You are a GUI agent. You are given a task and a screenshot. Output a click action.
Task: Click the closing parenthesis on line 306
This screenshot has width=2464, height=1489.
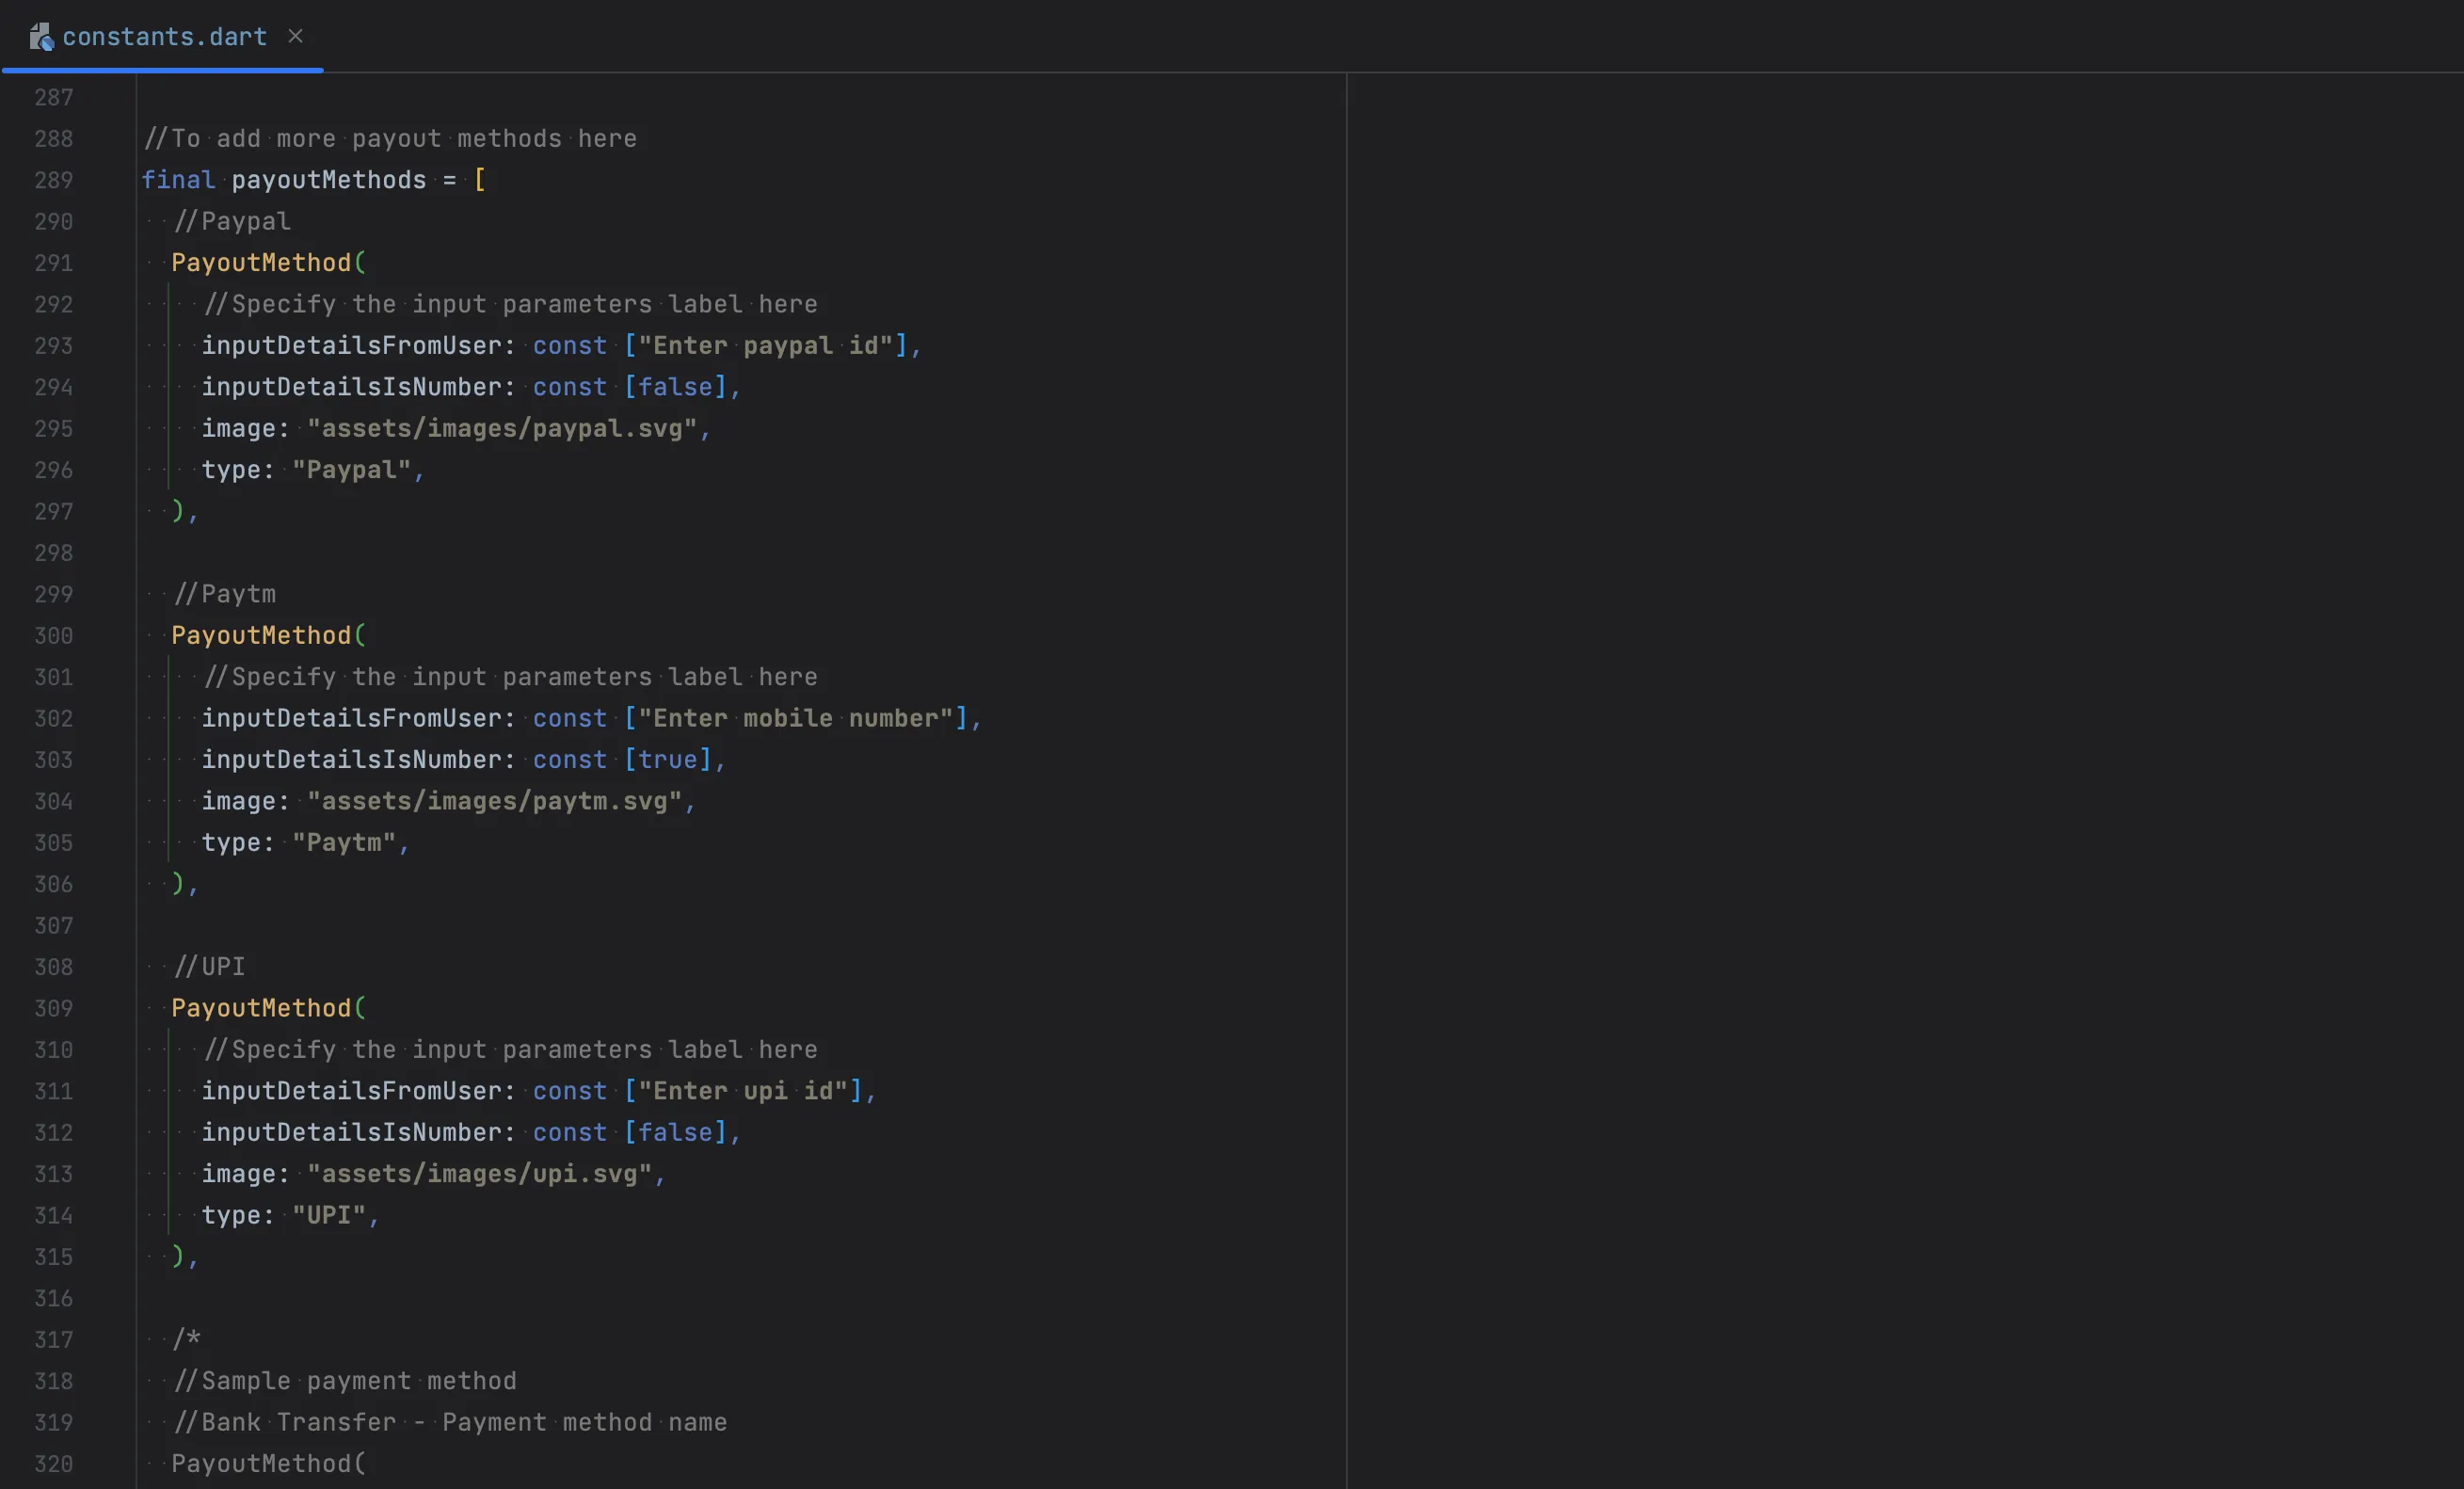point(178,884)
